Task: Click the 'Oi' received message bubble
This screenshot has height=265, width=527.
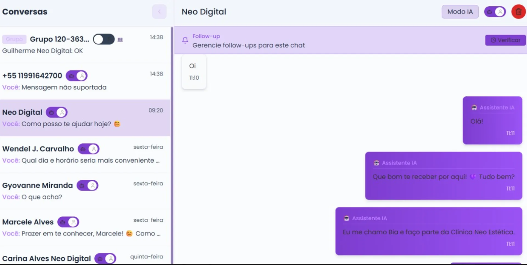Action: click(x=194, y=72)
